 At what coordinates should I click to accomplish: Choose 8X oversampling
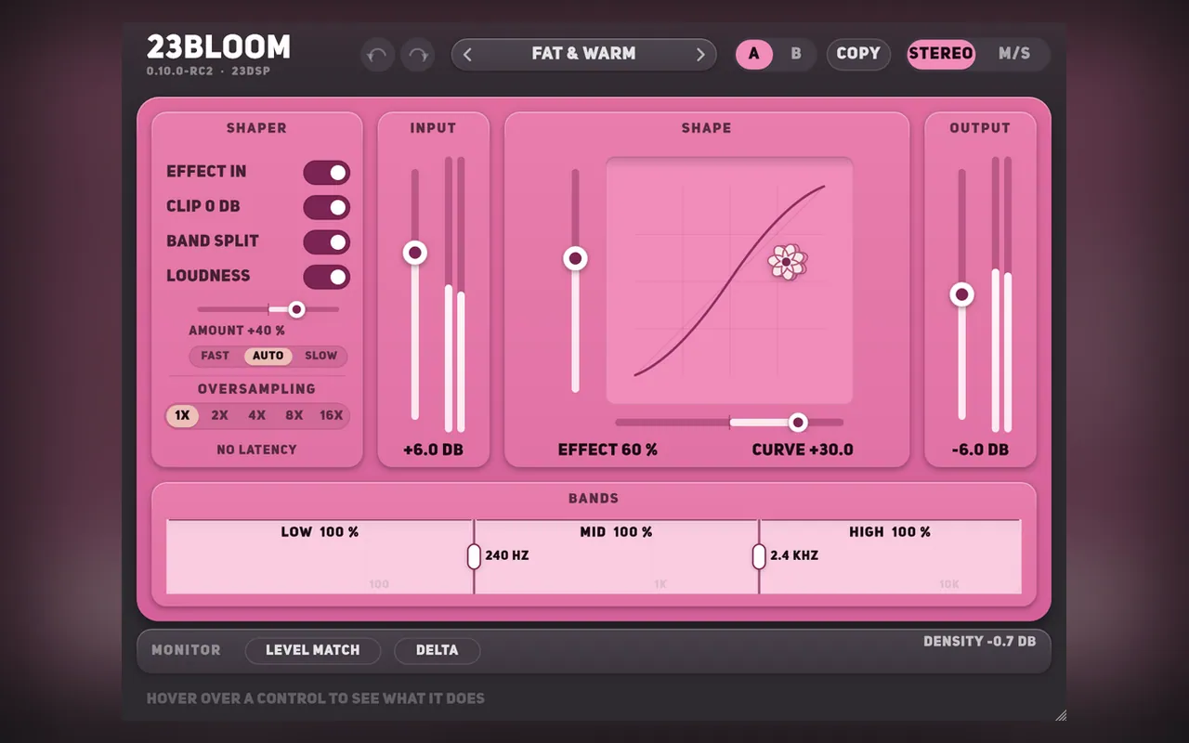click(x=294, y=416)
